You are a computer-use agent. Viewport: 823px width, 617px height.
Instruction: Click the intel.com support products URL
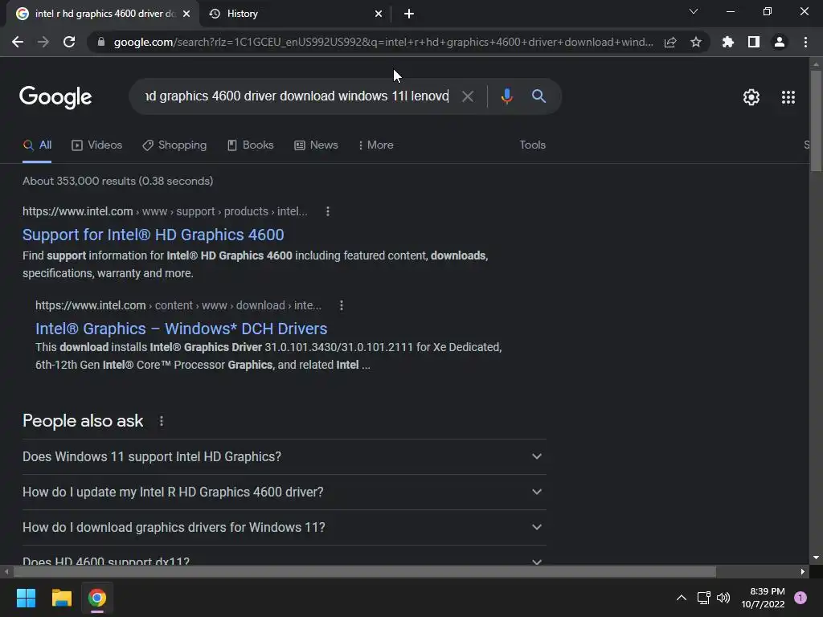click(165, 211)
